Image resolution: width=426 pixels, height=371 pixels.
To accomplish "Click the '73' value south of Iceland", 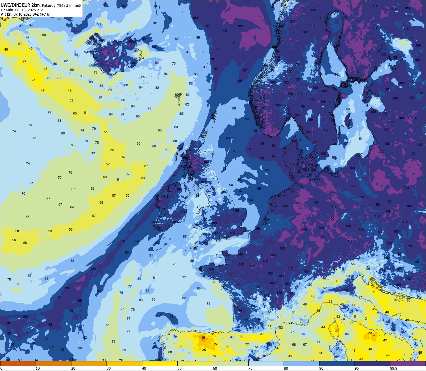I will 96,72.
